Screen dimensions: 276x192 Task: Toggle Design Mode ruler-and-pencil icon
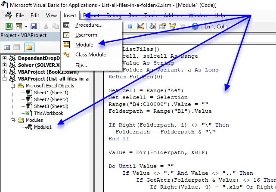(140, 26)
